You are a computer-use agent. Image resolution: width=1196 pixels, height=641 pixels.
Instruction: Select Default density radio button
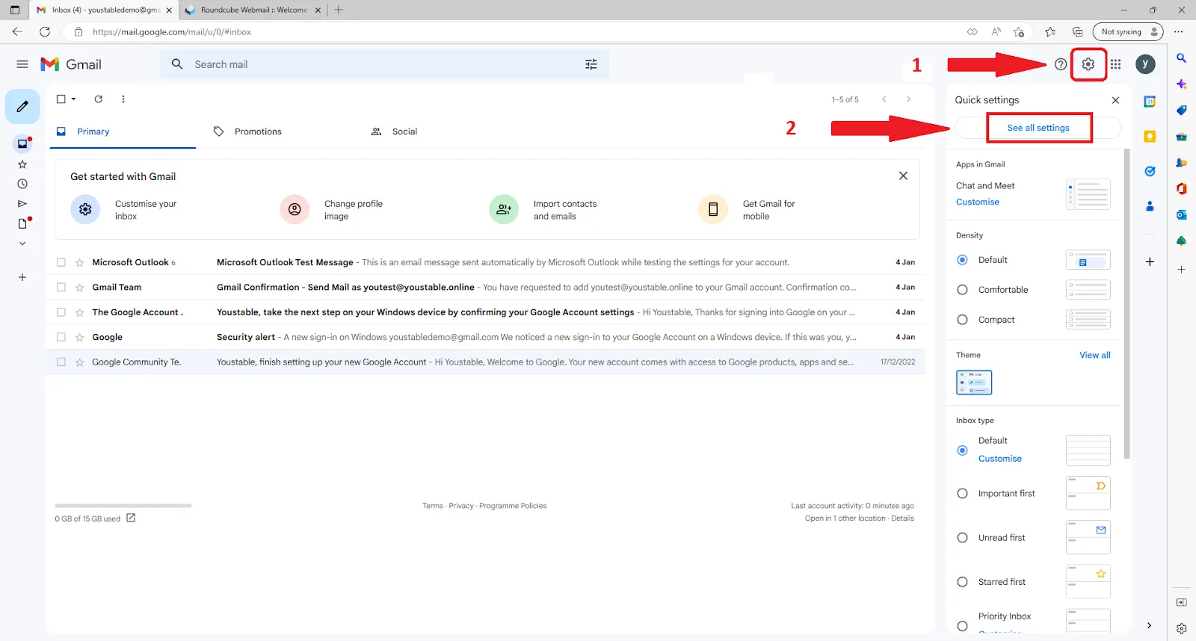click(x=963, y=260)
